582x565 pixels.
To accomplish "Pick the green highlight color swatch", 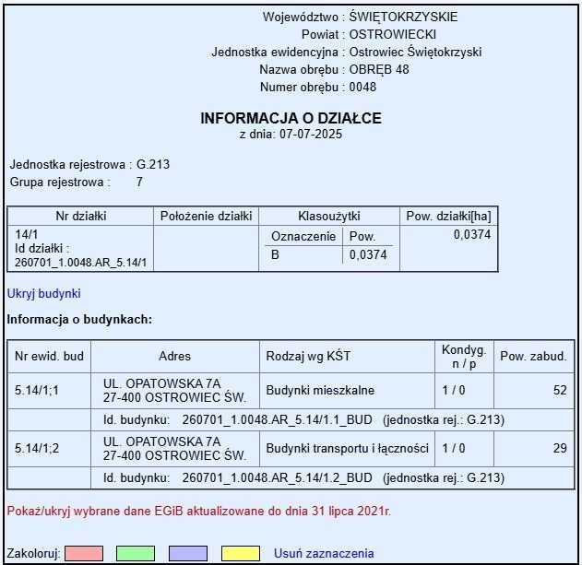I will point(136,553).
